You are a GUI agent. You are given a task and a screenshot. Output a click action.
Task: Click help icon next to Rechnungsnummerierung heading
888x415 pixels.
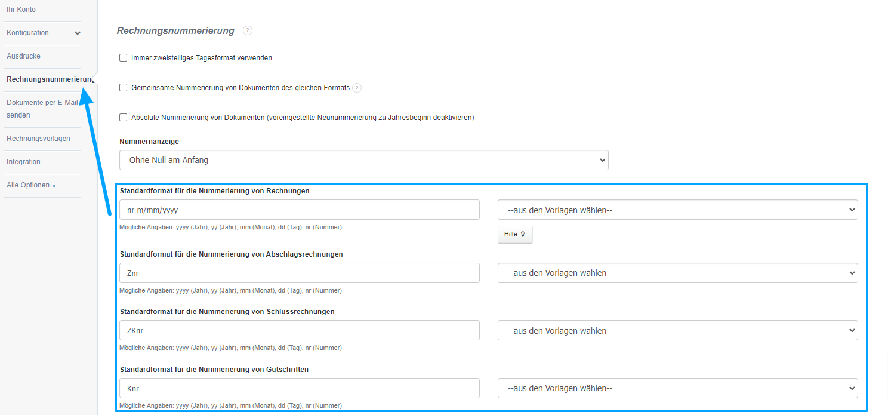[x=247, y=30]
